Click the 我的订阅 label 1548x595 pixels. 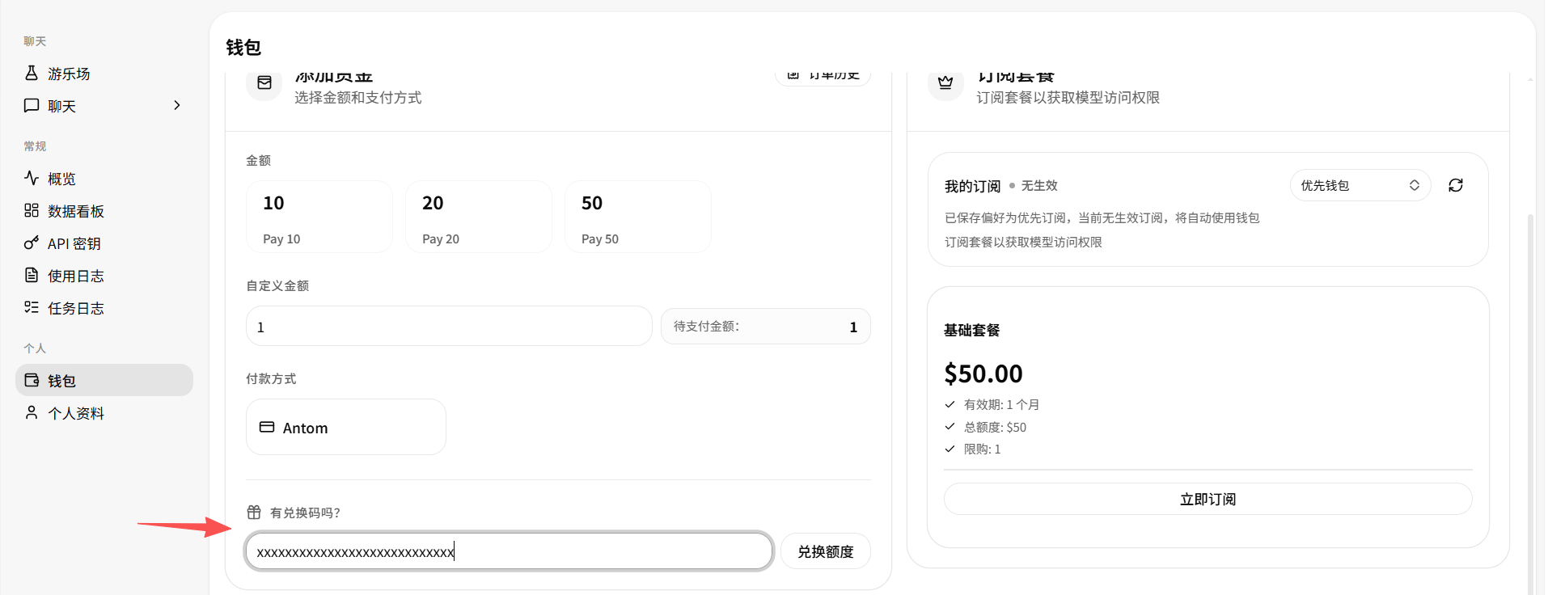point(973,186)
